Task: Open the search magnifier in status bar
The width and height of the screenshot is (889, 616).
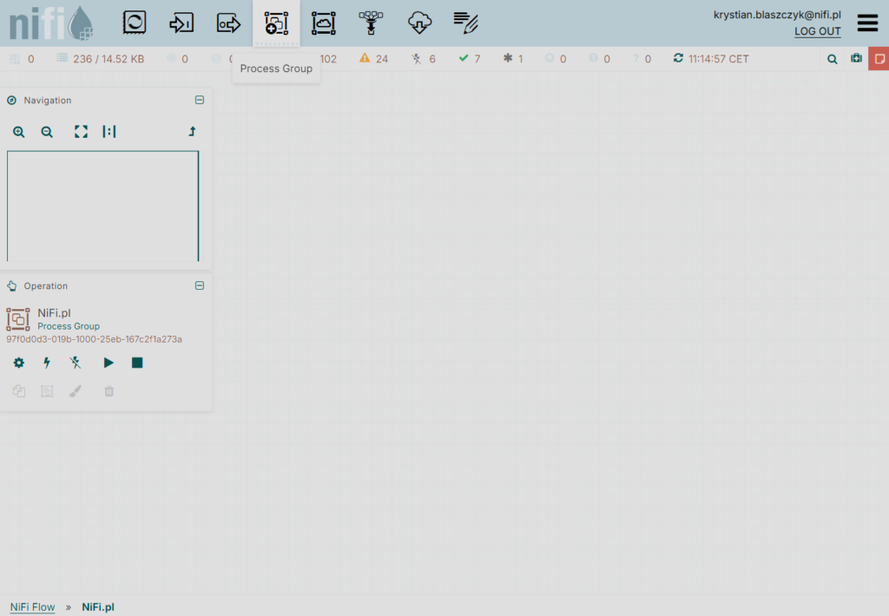Action: click(x=832, y=59)
